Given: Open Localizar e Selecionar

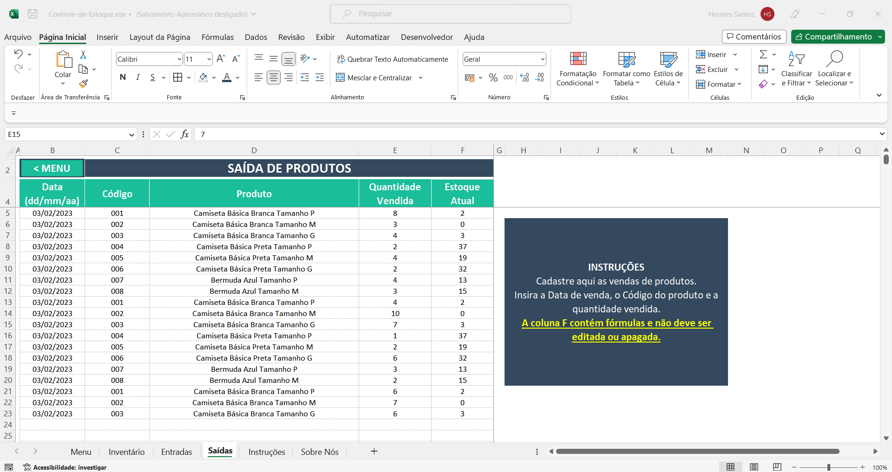Looking at the screenshot, I should click(x=834, y=69).
